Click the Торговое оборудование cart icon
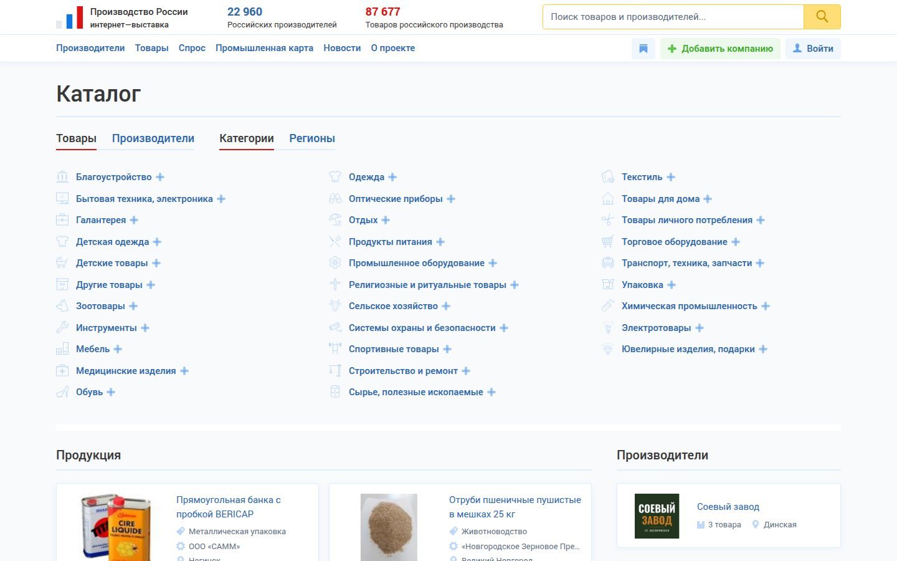The width and height of the screenshot is (897, 561). [x=608, y=242]
